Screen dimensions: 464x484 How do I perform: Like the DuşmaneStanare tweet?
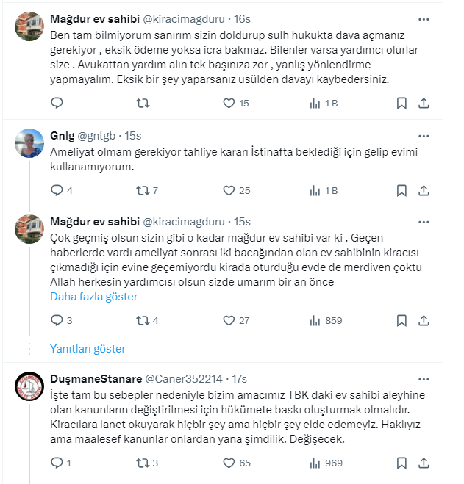click(229, 463)
